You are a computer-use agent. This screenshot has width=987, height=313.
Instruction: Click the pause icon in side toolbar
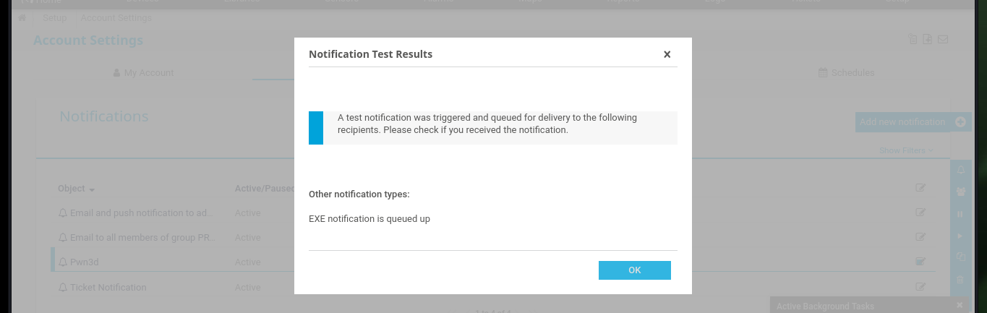(960, 214)
